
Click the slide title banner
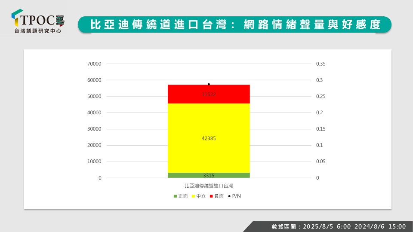[235, 24]
